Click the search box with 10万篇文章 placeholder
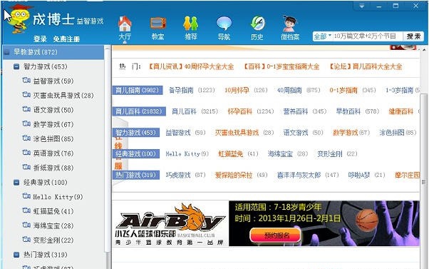The height and width of the screenshot is (269, 429). tap(368, 36)
